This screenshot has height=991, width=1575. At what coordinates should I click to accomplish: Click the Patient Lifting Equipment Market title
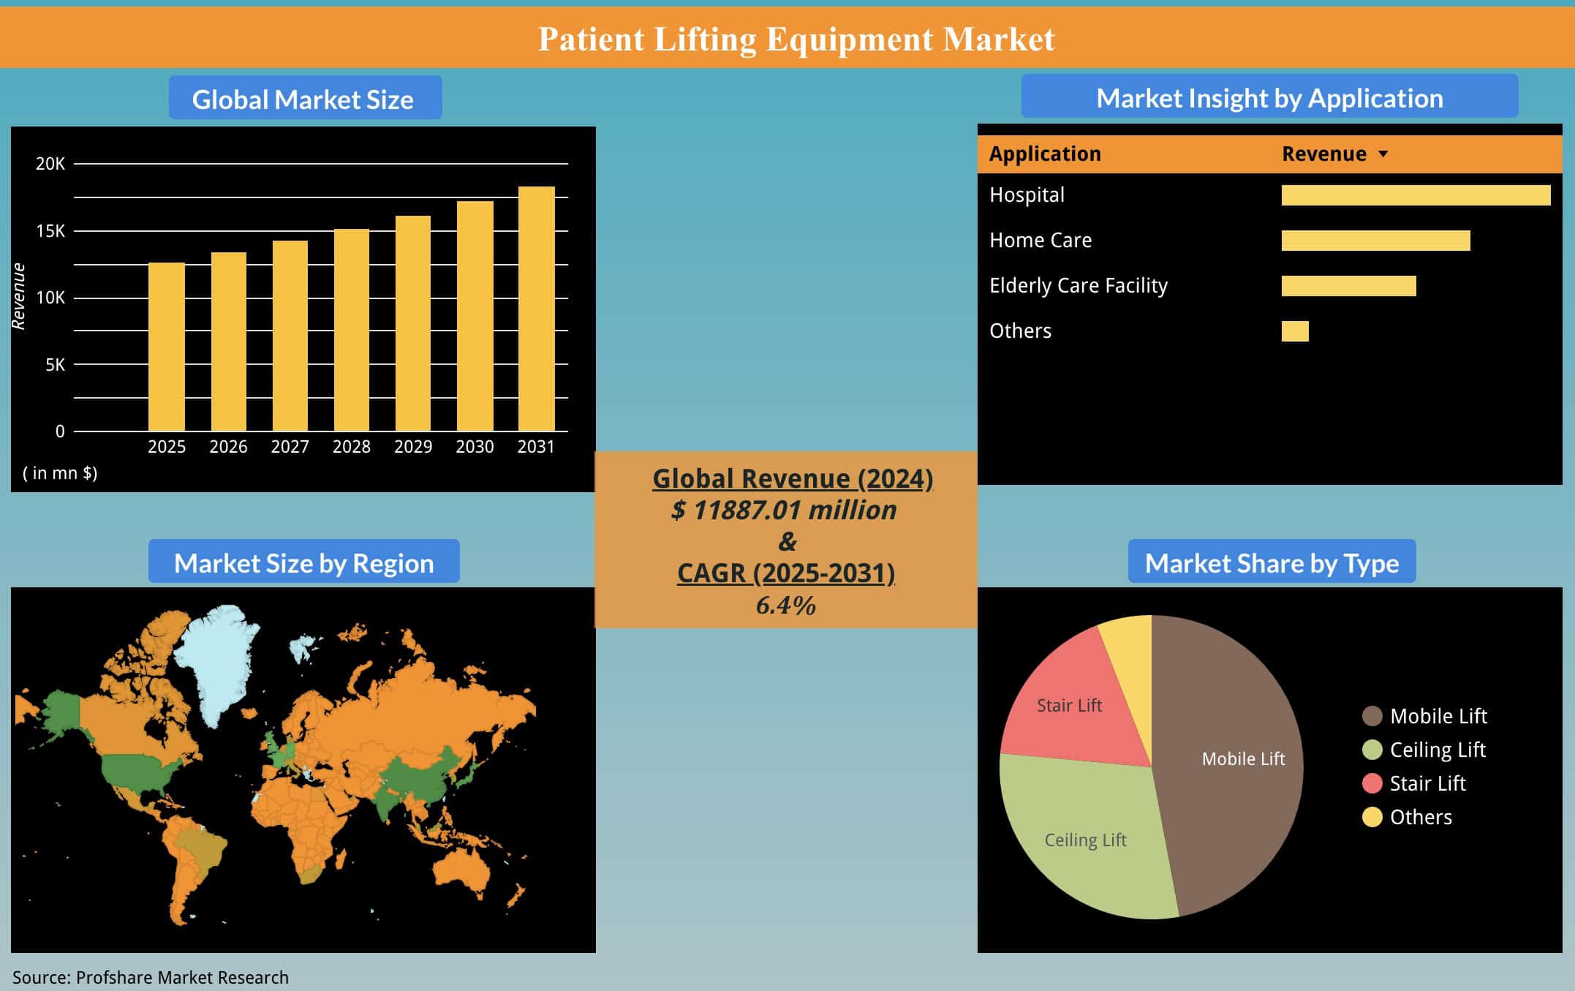(796, 39)
